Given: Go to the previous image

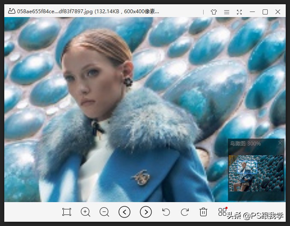Looking at the screenshot, I should point(124,212).
